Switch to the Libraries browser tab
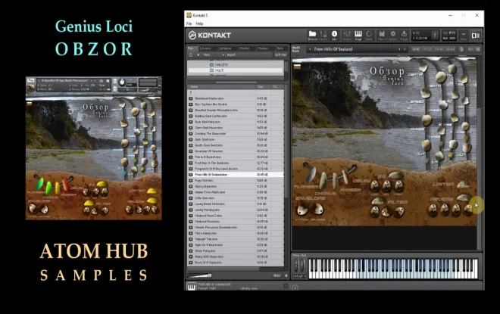The height and width of the screenshot is (314, 500). pyautogui.click(x=205, y=48)
